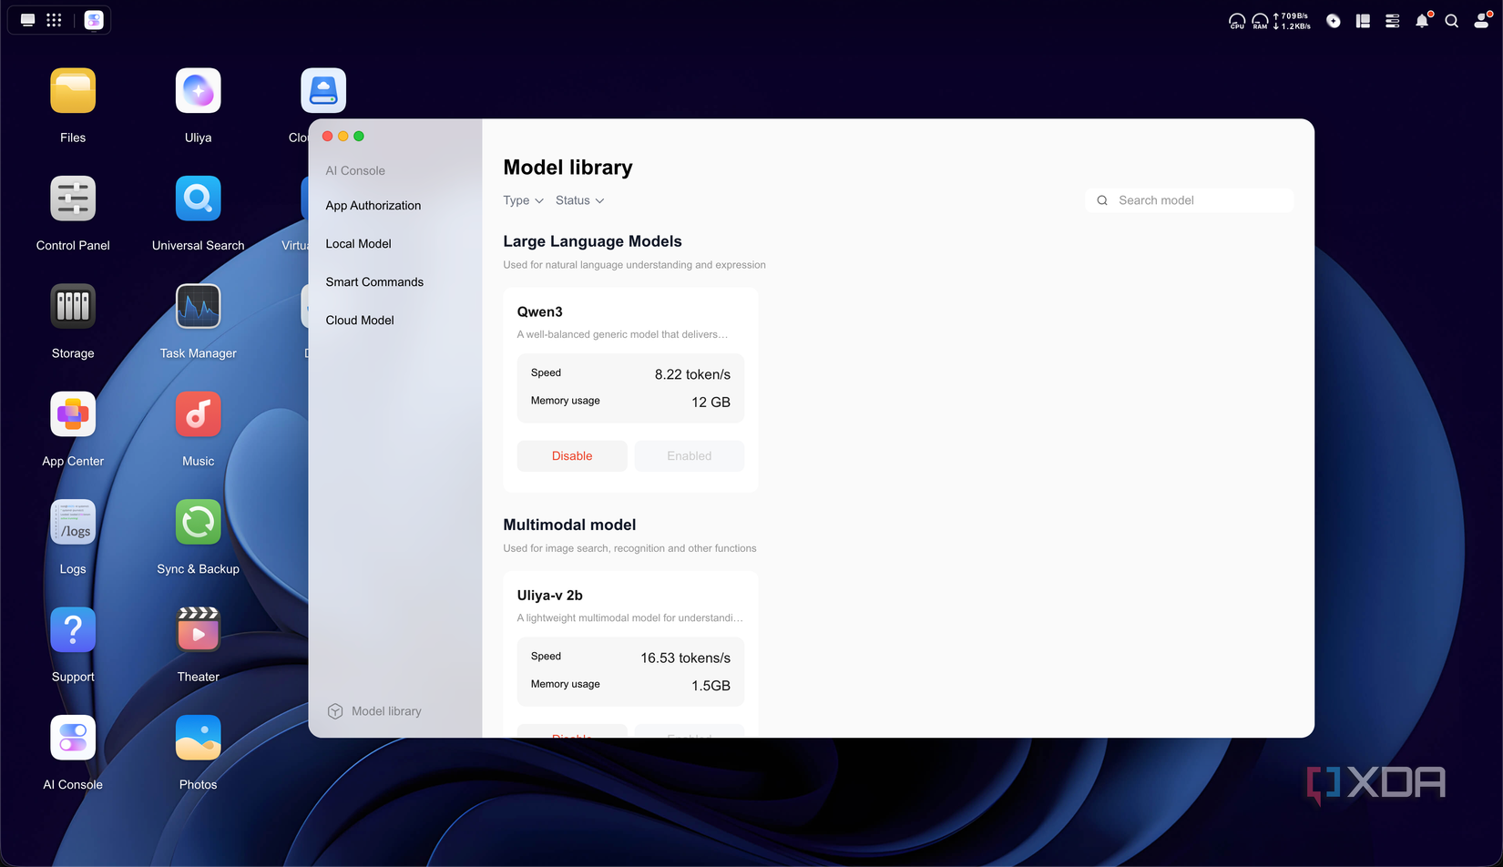Open App Center on the desktop
The image size is (1503, 867).
(x=73, y=414)
